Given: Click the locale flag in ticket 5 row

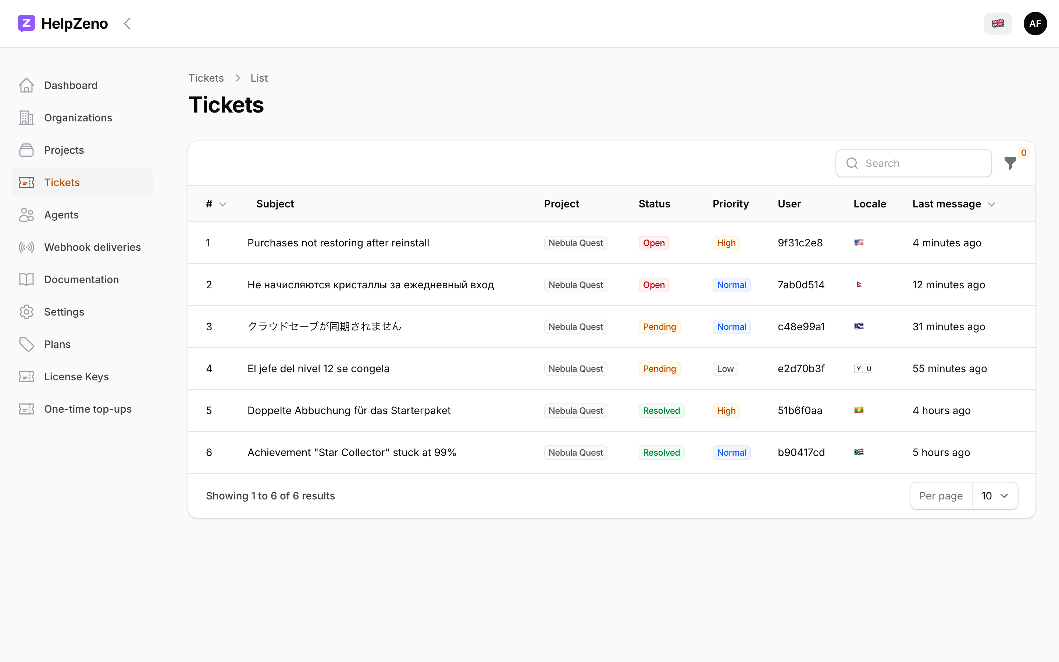Looking at the screenshot, I should (859, 410).
